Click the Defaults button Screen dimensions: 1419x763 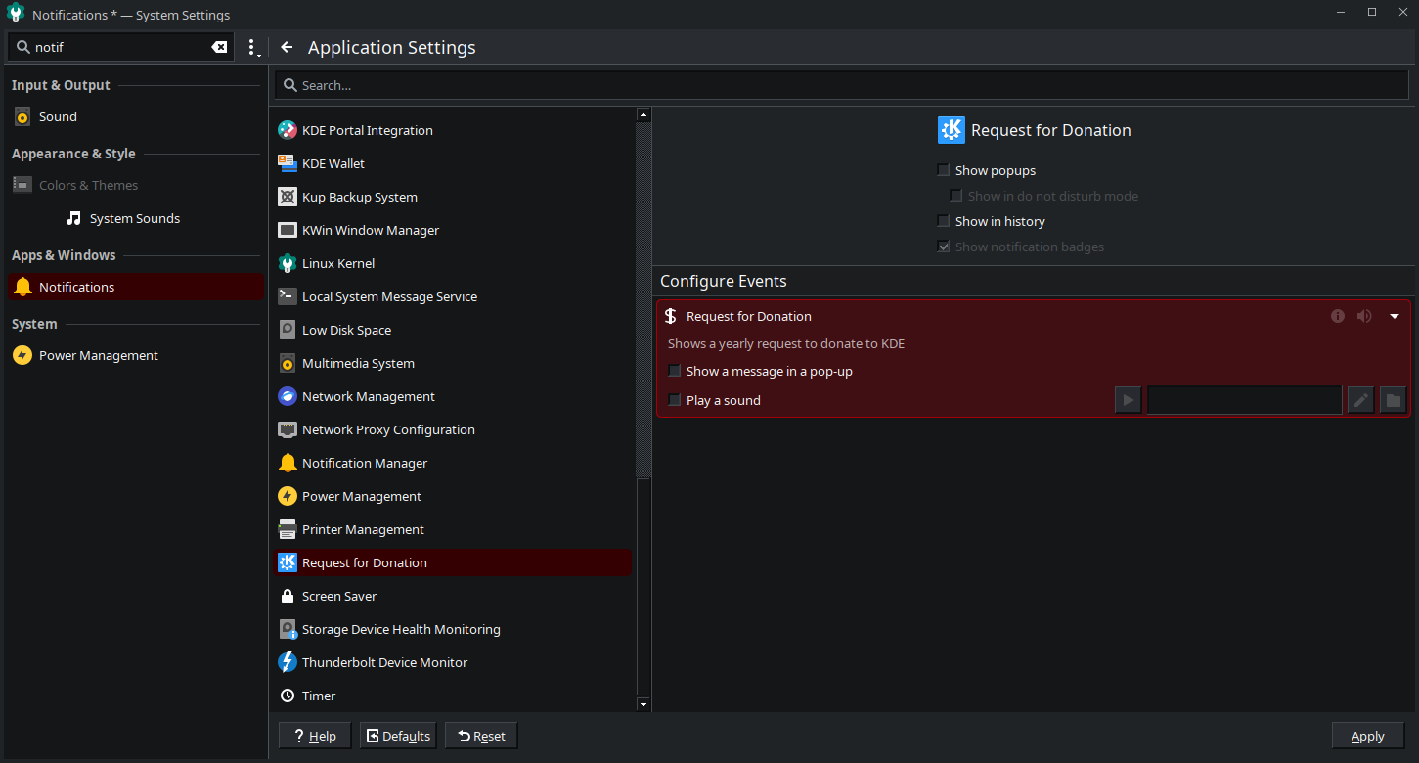(397, 736)
